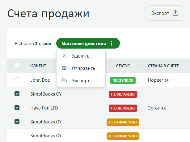Click the Счета продажи page heading
190x142 pixels.
click(x=48, y=14)
